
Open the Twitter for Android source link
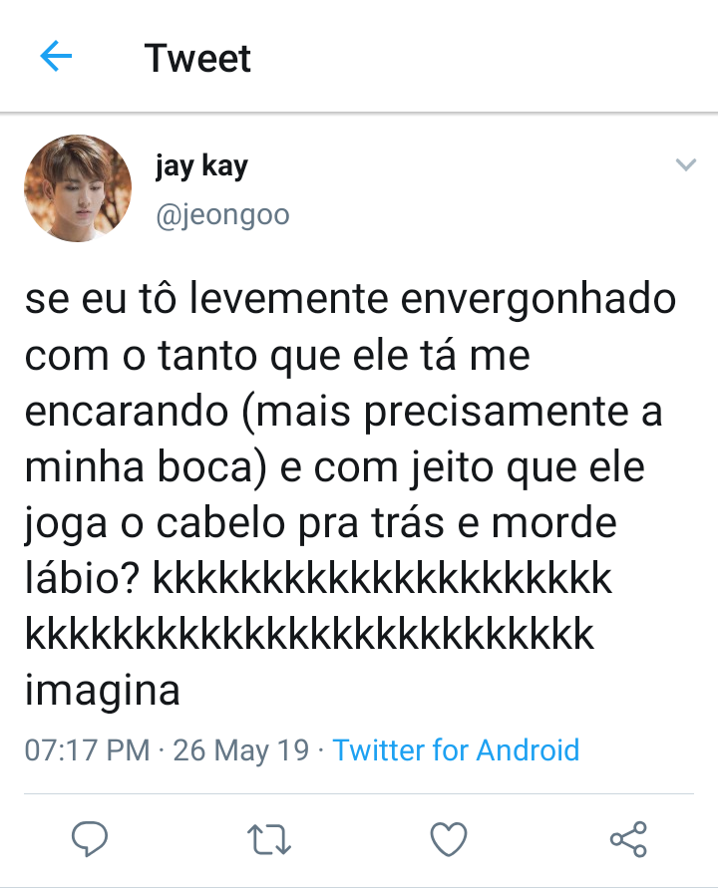pos(456,749)
